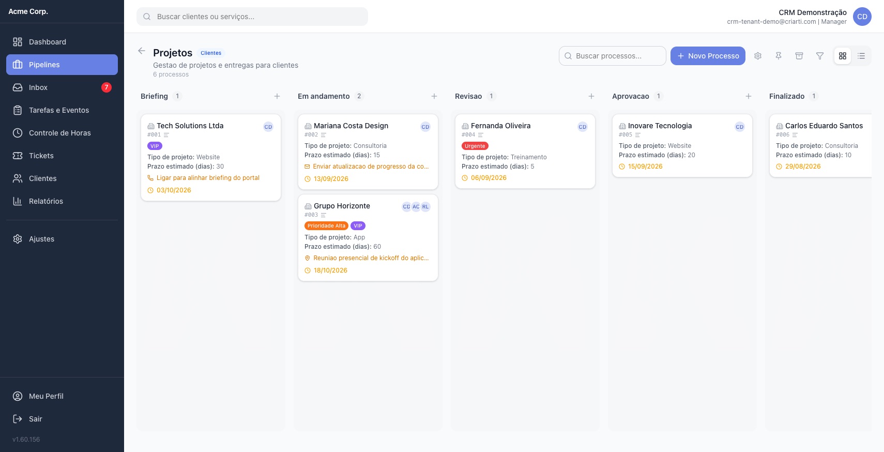Click Reuniao presencial de kickoff task
The image size is (884, 452).
click(371, 258)
